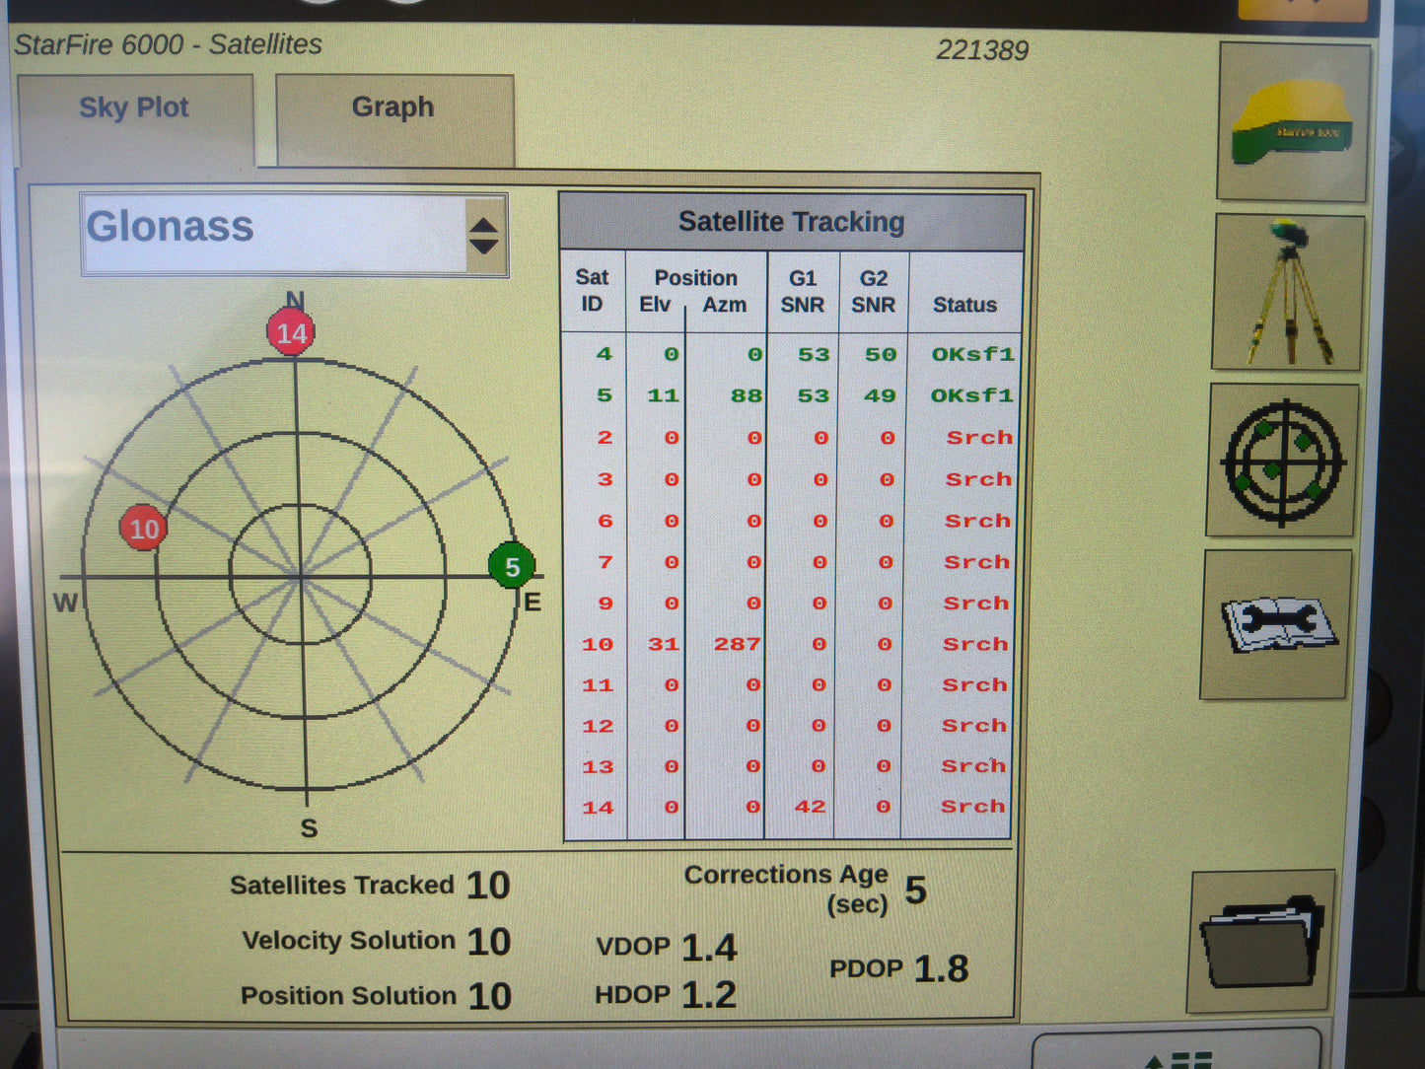The width and height of the screenshot is (1425, 1069).
Task: Select satellite ID 6 in table
Action: (x=605, y=522)
